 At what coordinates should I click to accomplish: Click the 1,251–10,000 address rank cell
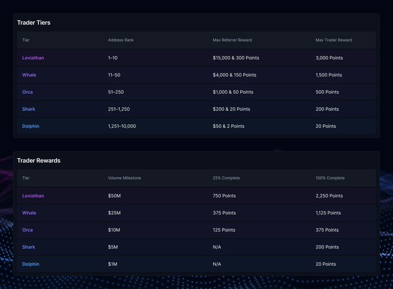point(122,126)
